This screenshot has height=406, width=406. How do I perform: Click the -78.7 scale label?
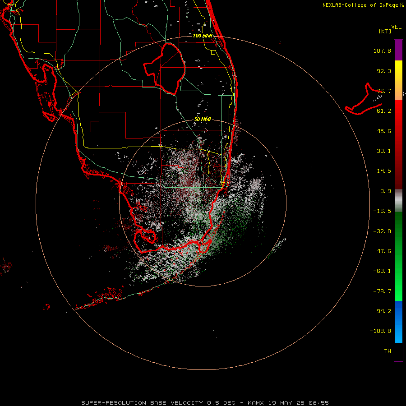382,291
